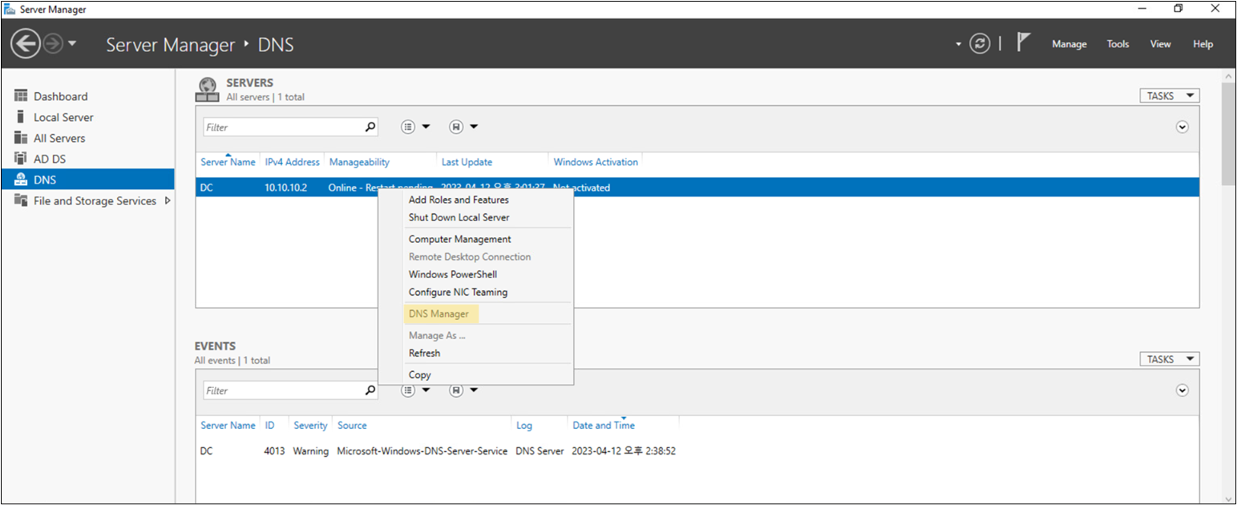The width and height of the screenshot is (1237, 505).
Task: Open navigation history dropdown arrow
Action: tap(72, 44)
